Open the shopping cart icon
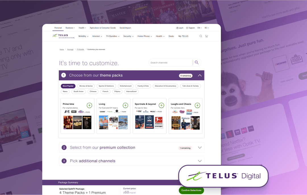The height and width of the screenshot is (195, 307). click(206, 36)
